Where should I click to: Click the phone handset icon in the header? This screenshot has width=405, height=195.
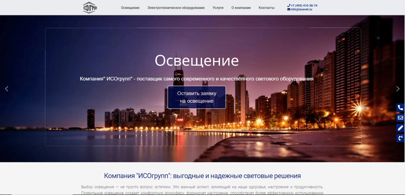tap(289, 6)
